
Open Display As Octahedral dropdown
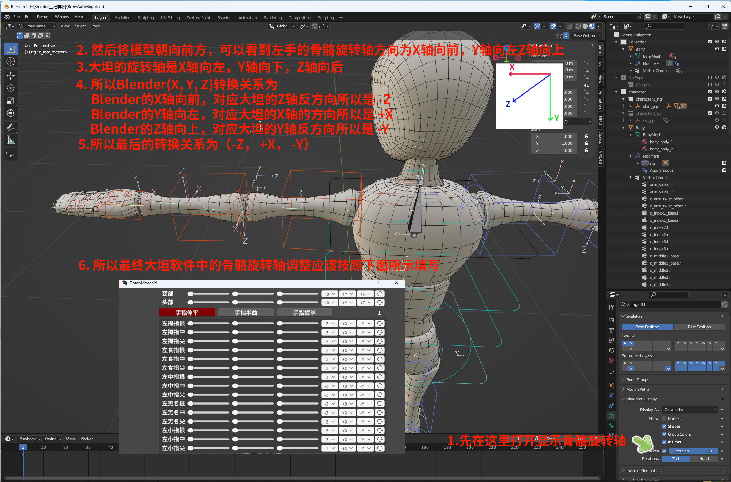click(x=690, y=410)
